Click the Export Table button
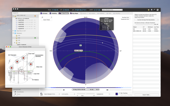The height and width of the screenshot is (106, 170). pyautogui.click(x=146, y=95)
